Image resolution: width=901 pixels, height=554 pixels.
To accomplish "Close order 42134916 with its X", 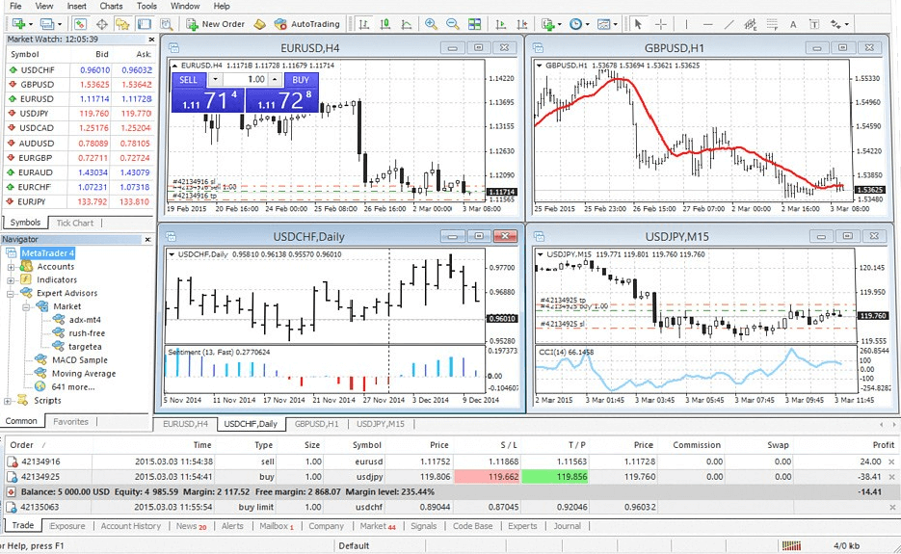I will [x=891, y=462].
